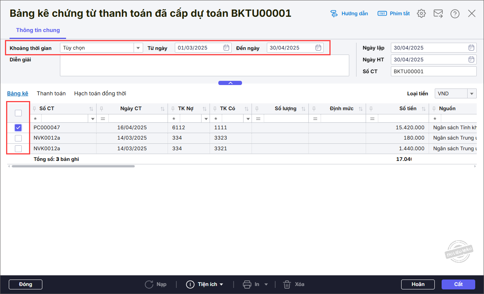
Task: Click the mail feedback icon
Action: (x=438, y=14)
